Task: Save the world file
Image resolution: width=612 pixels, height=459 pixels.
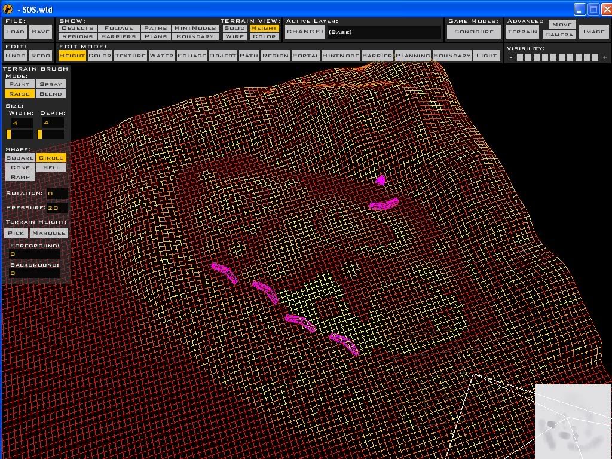Action: click(41, 32)
